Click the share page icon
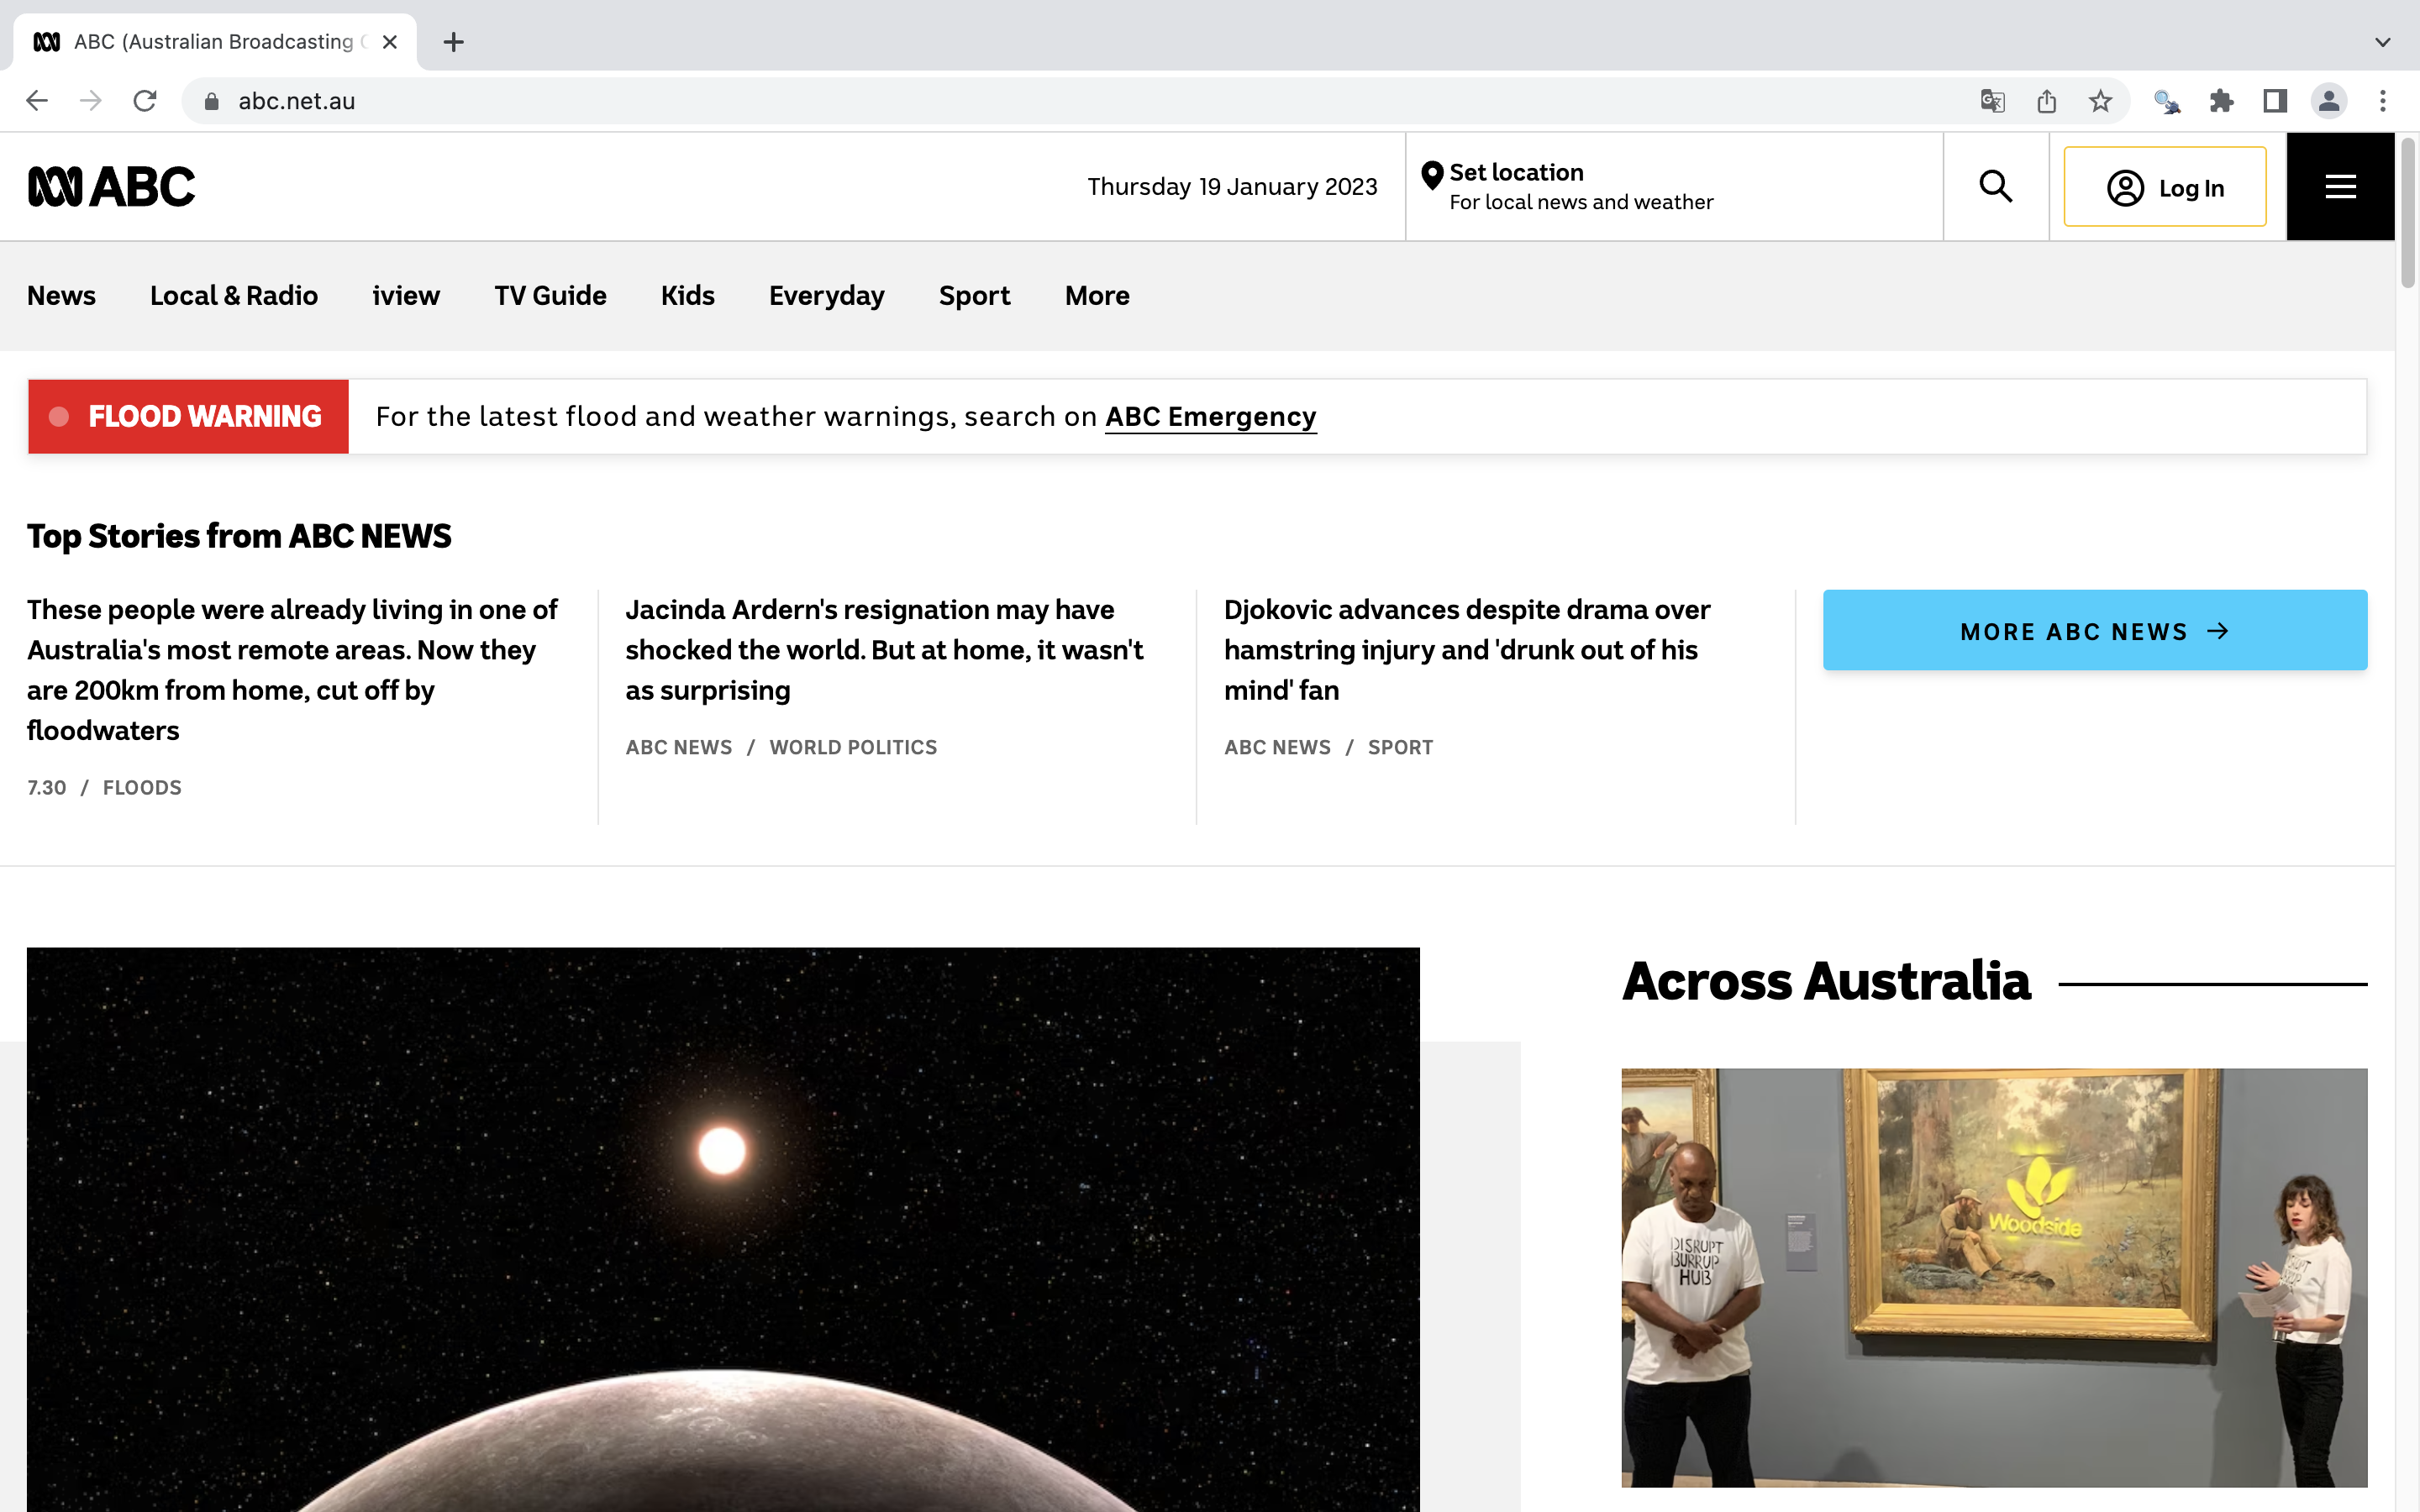The height and width of the screenshot is (1512, 2420). pyautogui.click(x=2046, y=101)
